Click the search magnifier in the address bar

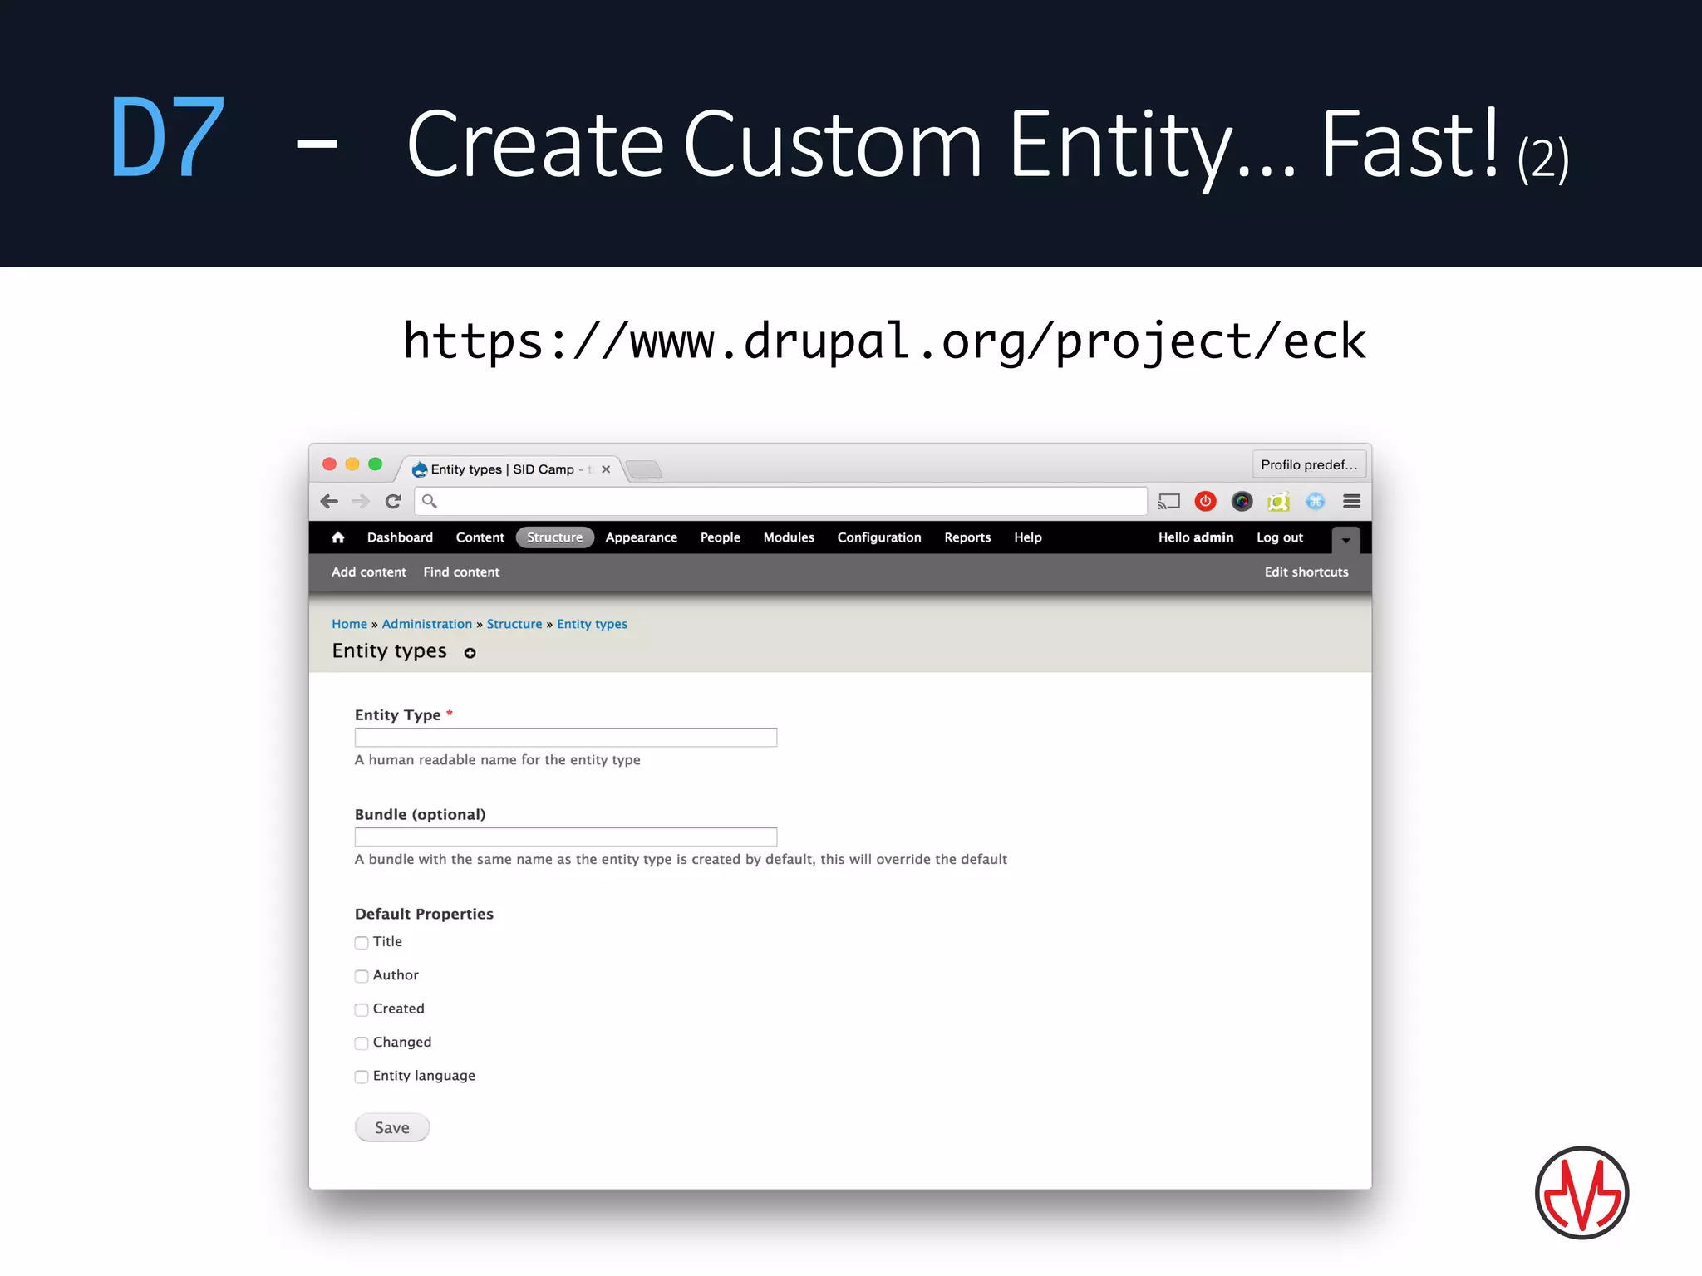point(430,501)
